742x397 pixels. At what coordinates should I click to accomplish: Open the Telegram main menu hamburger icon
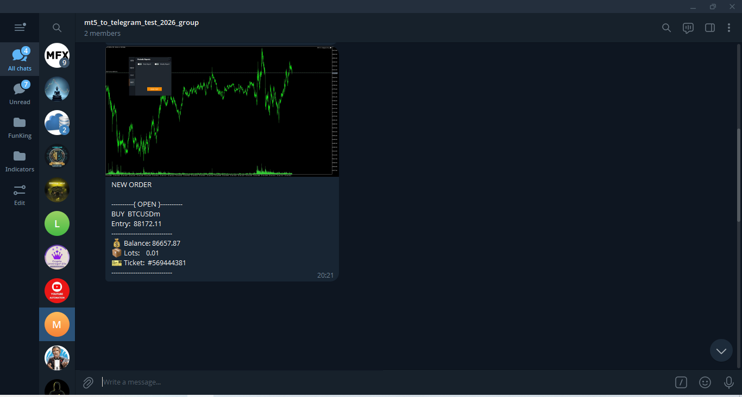(x=20, y=28)
